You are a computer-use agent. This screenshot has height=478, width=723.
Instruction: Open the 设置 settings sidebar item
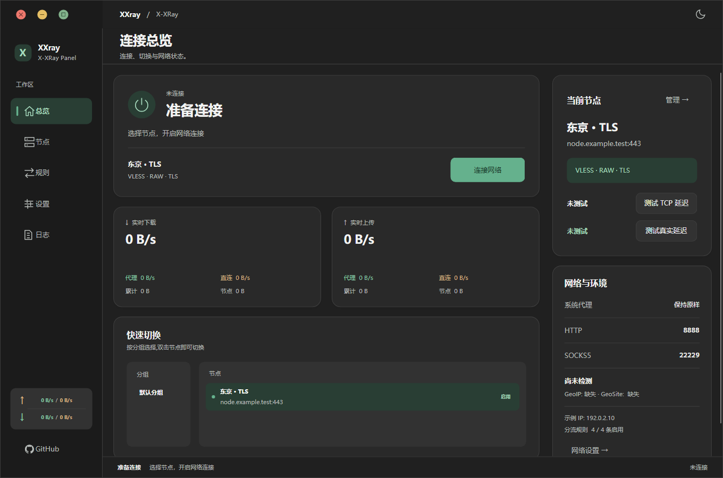pyautogui.click(x=51, y=204)
